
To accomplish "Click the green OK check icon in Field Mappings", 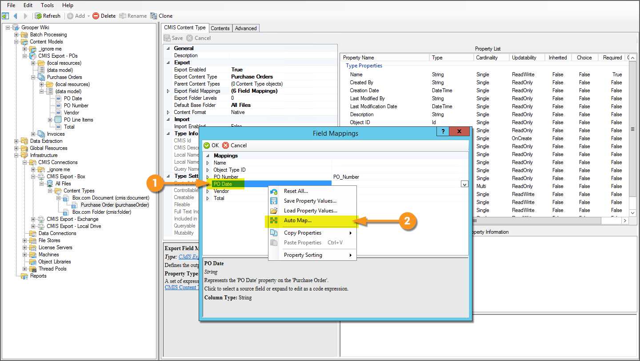I will (207, 145).
